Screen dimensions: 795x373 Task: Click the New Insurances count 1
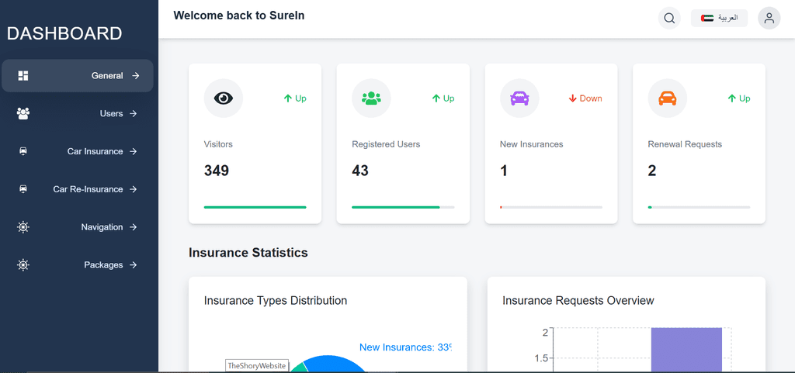click(503, 171)
